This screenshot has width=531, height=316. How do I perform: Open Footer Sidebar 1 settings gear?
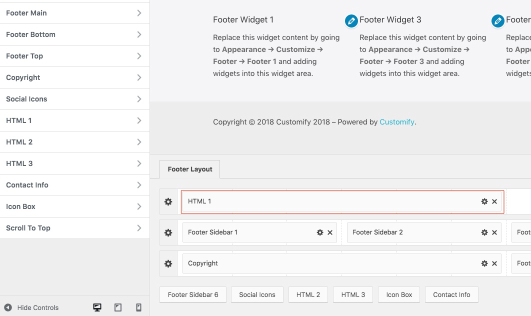[x=320, y=232]
